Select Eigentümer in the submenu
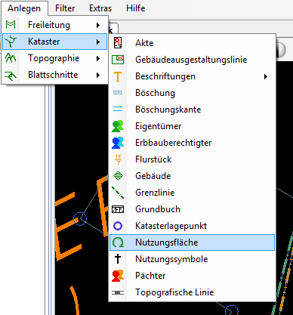 coord(192,126)
